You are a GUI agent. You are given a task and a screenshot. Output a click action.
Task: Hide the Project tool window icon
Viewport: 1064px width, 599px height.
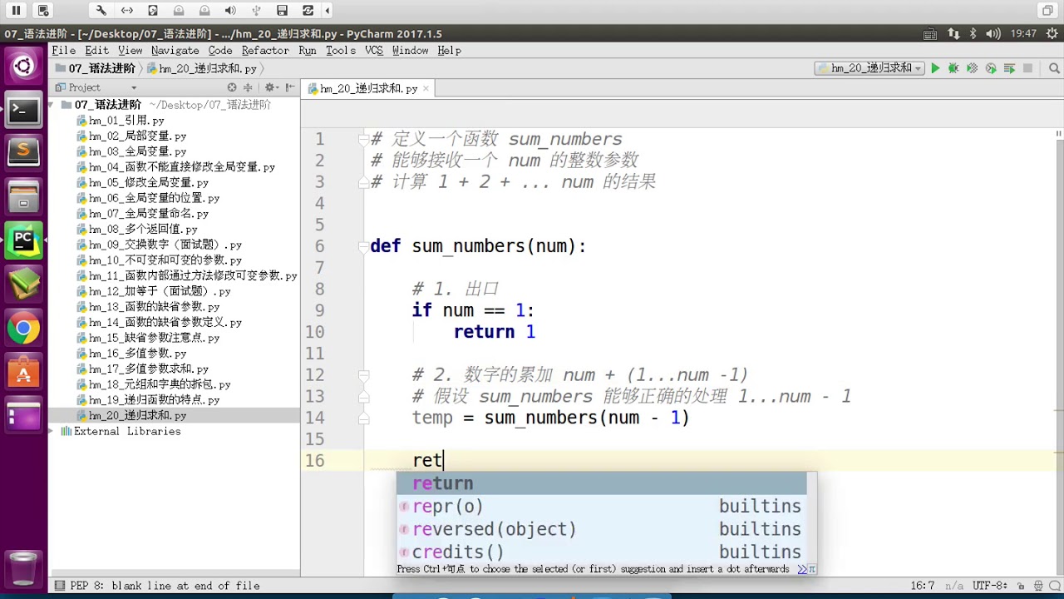290,87
